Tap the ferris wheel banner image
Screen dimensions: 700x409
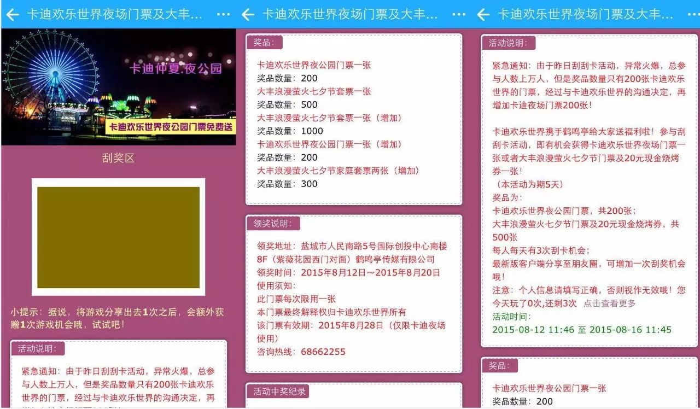pyautogui.click(x=118, y=87)
